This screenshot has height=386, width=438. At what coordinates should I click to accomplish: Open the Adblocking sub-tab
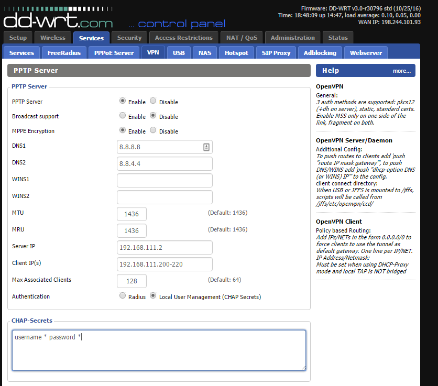(x=320, y=53)
